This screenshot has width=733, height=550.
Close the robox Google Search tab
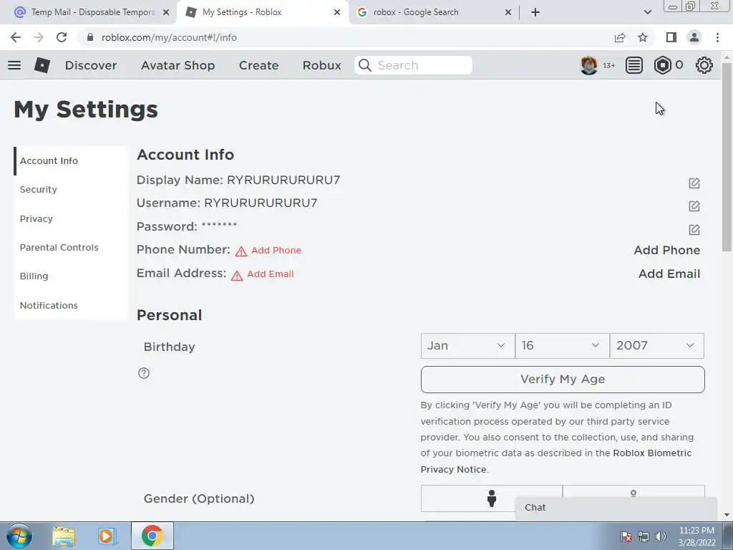pos(508,13)
